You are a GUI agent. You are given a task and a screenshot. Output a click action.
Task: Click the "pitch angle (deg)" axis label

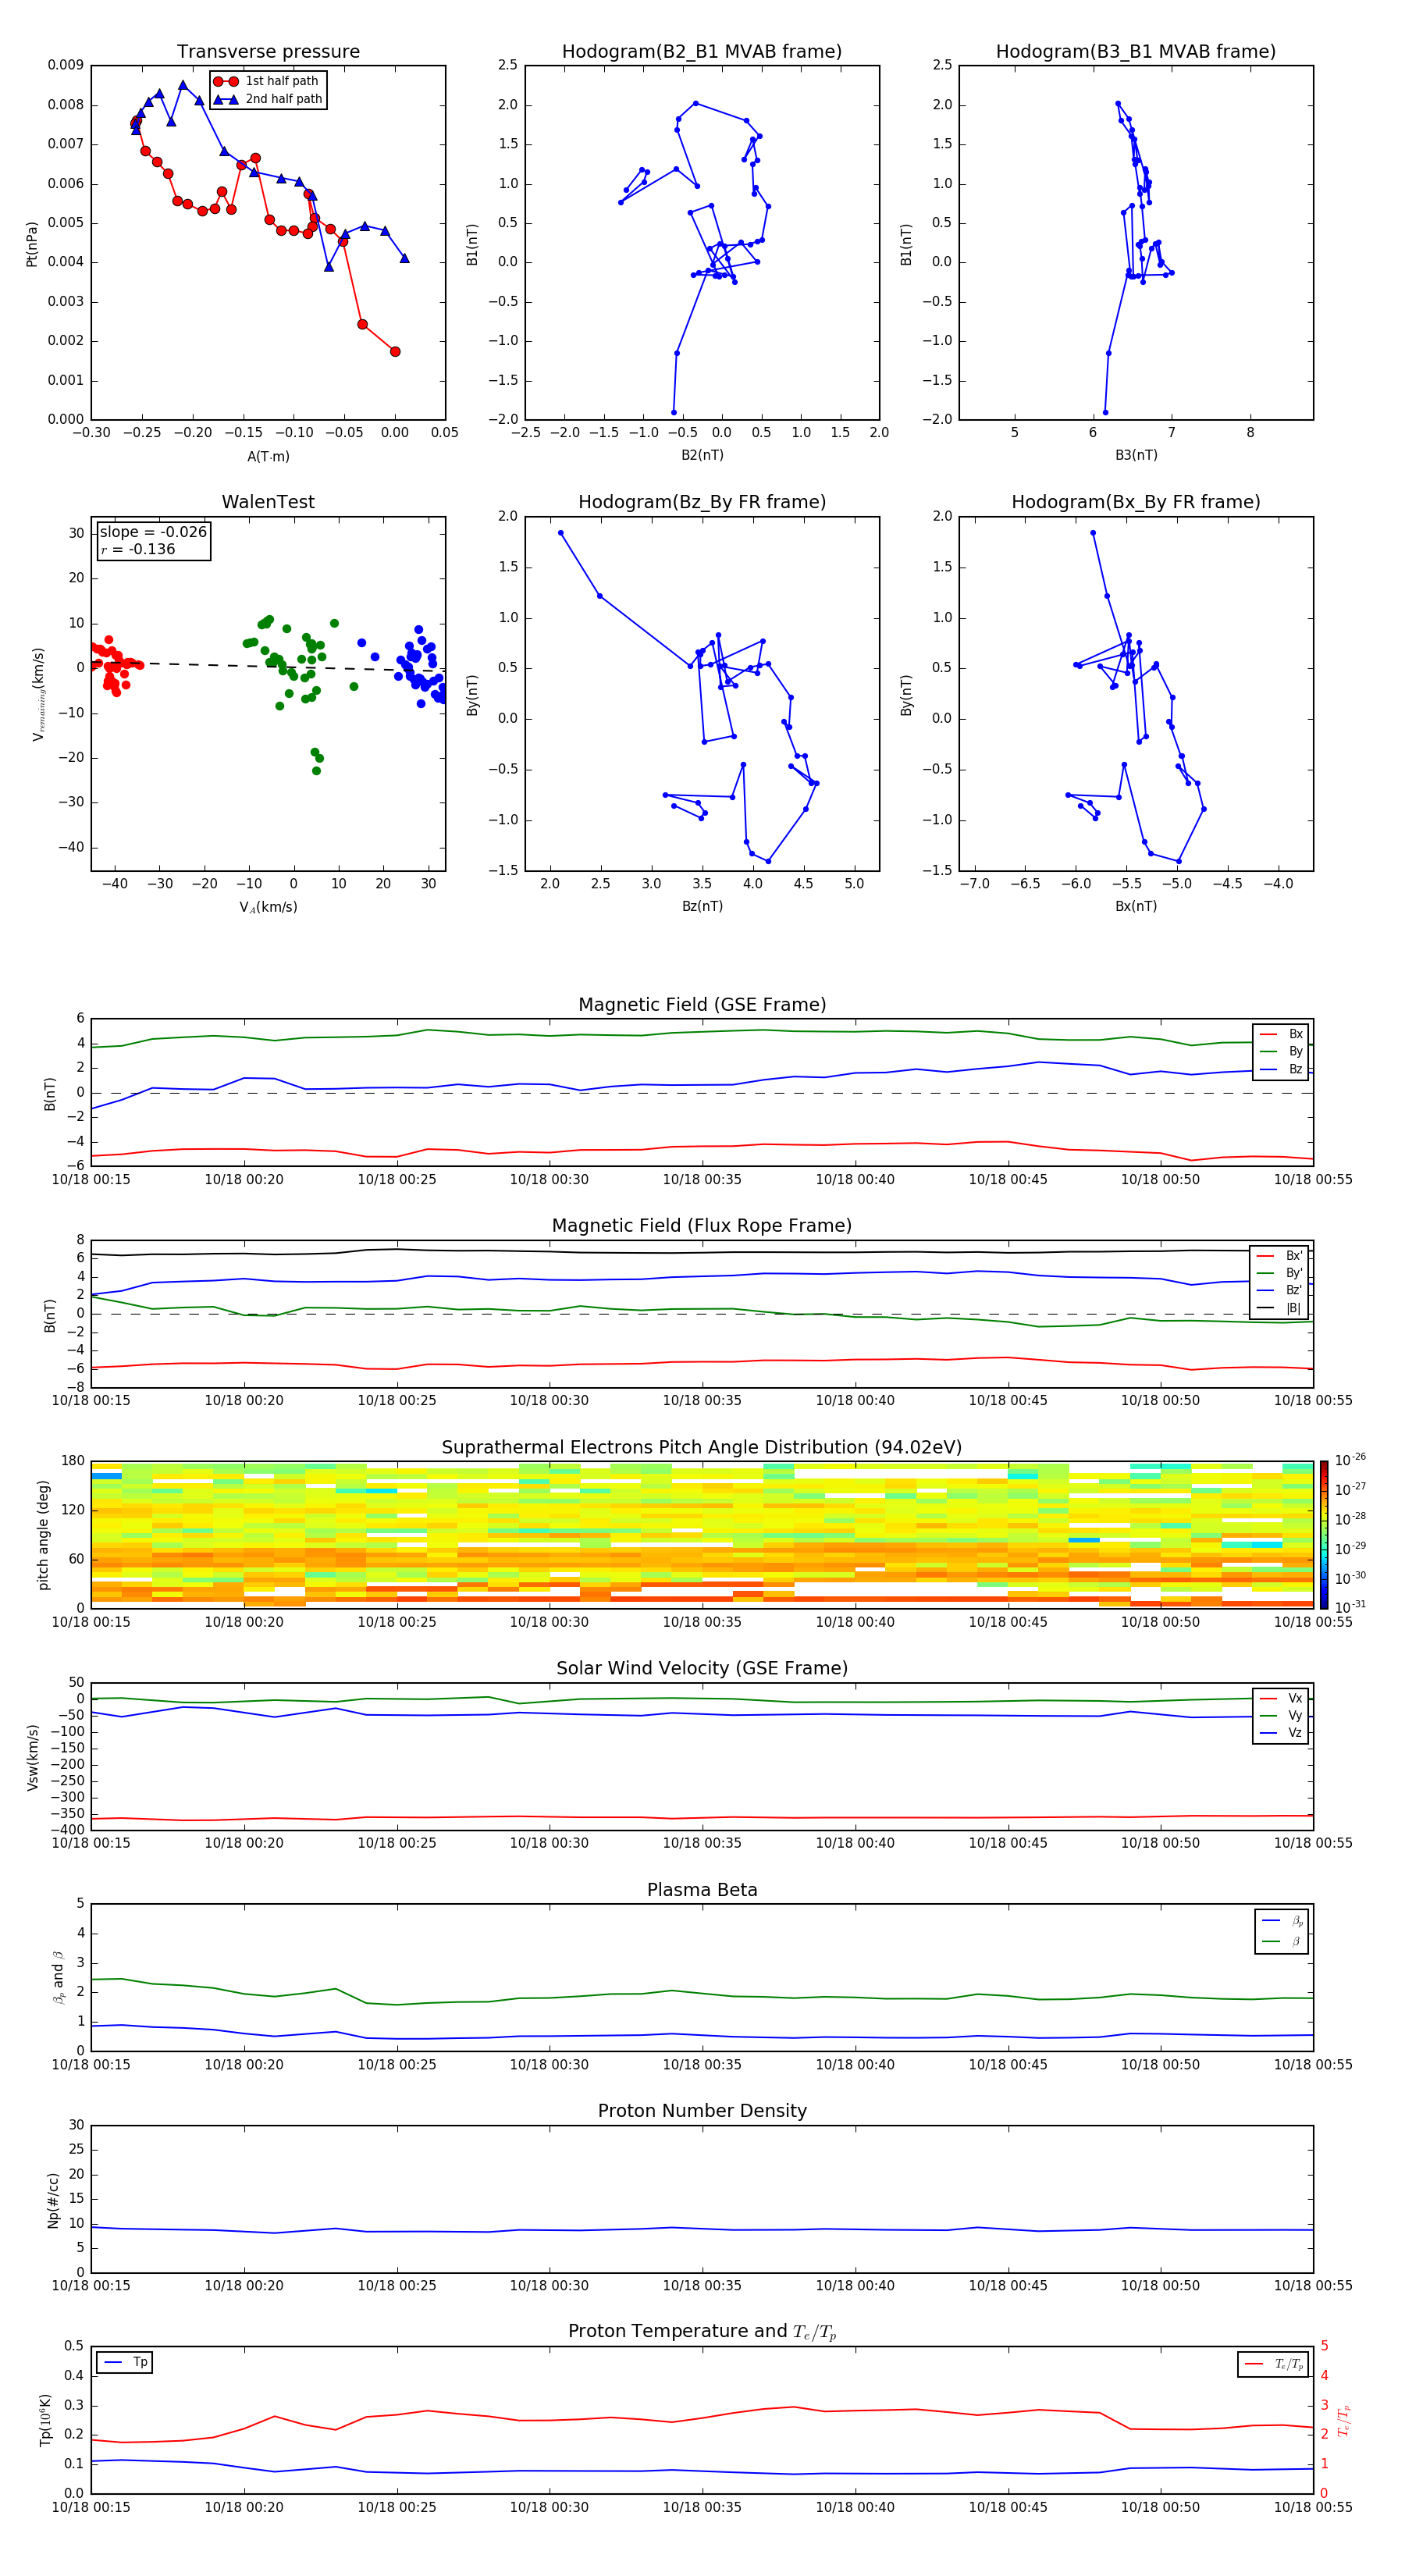(x=43, y=1535)
